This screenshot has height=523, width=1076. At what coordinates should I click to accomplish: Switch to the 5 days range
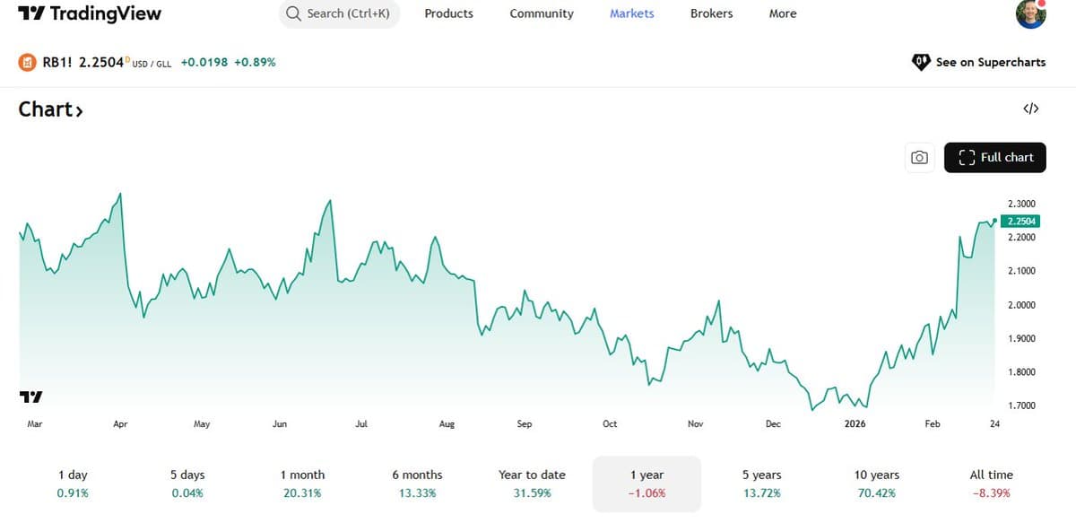click(x=187, y=484)
